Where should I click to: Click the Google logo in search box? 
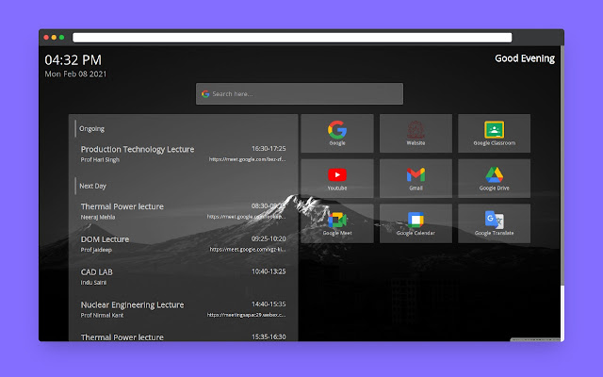point(205,94)
